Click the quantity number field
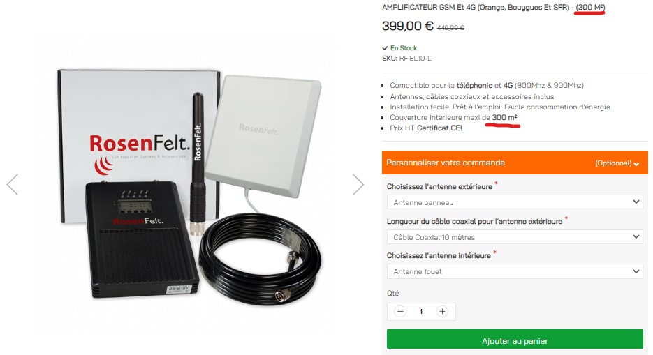This screenshot has height=355, width=653. pyautogui.click(x=421, y=311)
